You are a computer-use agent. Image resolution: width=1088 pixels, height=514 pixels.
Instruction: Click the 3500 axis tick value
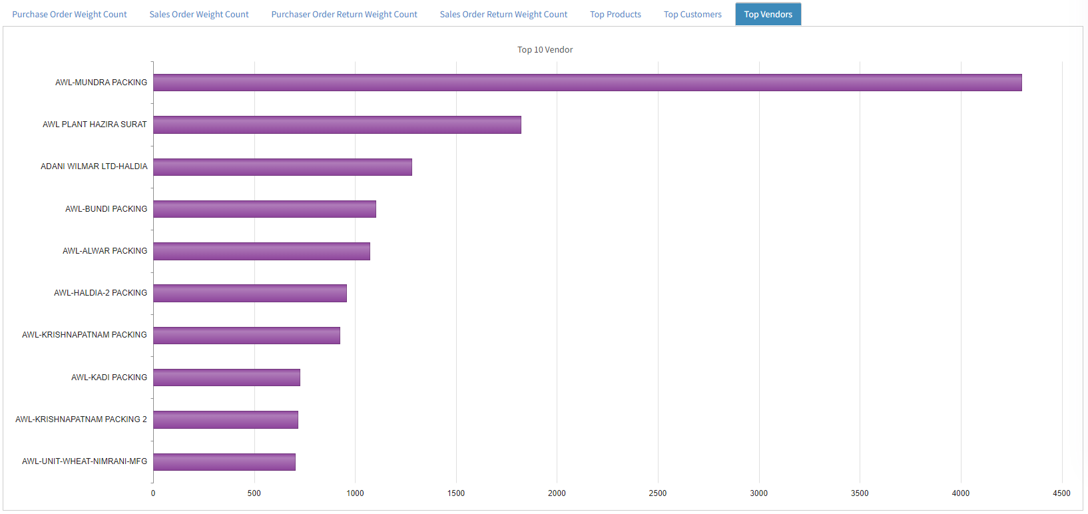860,493
